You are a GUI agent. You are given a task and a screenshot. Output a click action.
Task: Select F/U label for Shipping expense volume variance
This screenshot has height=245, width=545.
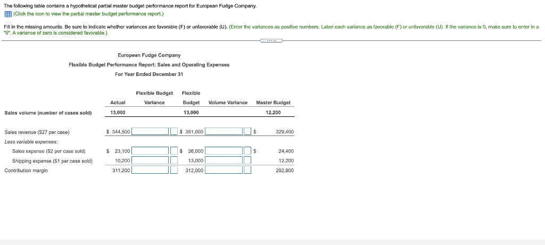point(247,160)
